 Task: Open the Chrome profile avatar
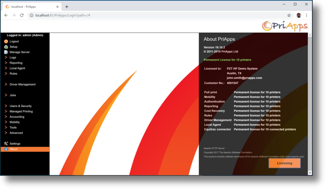(x=299, y=15)
